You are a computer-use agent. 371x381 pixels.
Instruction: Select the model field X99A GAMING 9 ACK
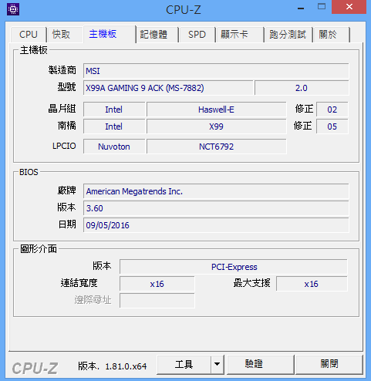click(168, 88)
